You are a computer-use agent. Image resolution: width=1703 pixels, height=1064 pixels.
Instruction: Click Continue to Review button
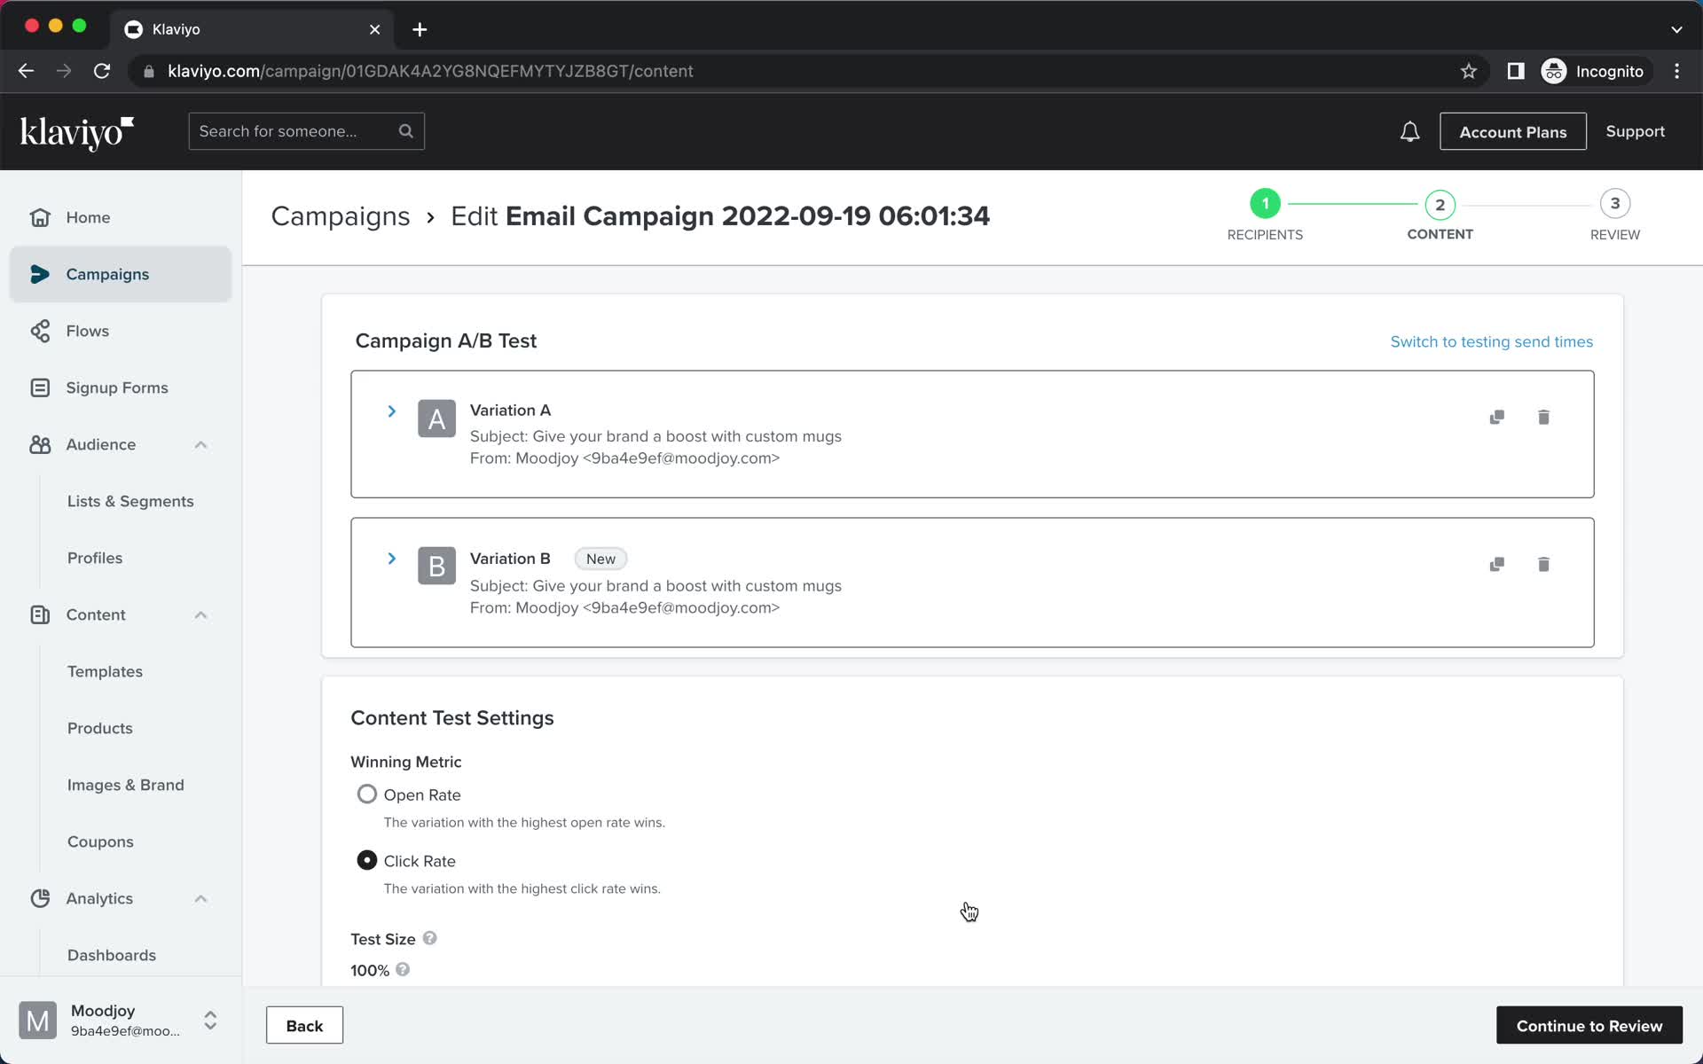coord(1589,1026)
